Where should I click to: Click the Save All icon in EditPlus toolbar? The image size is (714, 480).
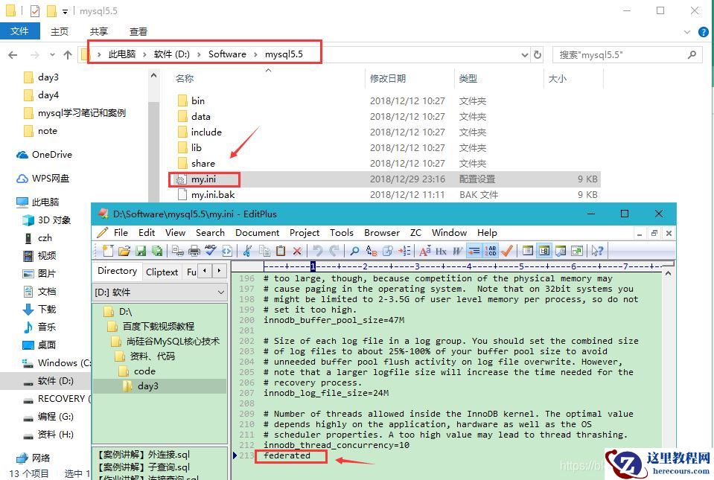point(157,251)
